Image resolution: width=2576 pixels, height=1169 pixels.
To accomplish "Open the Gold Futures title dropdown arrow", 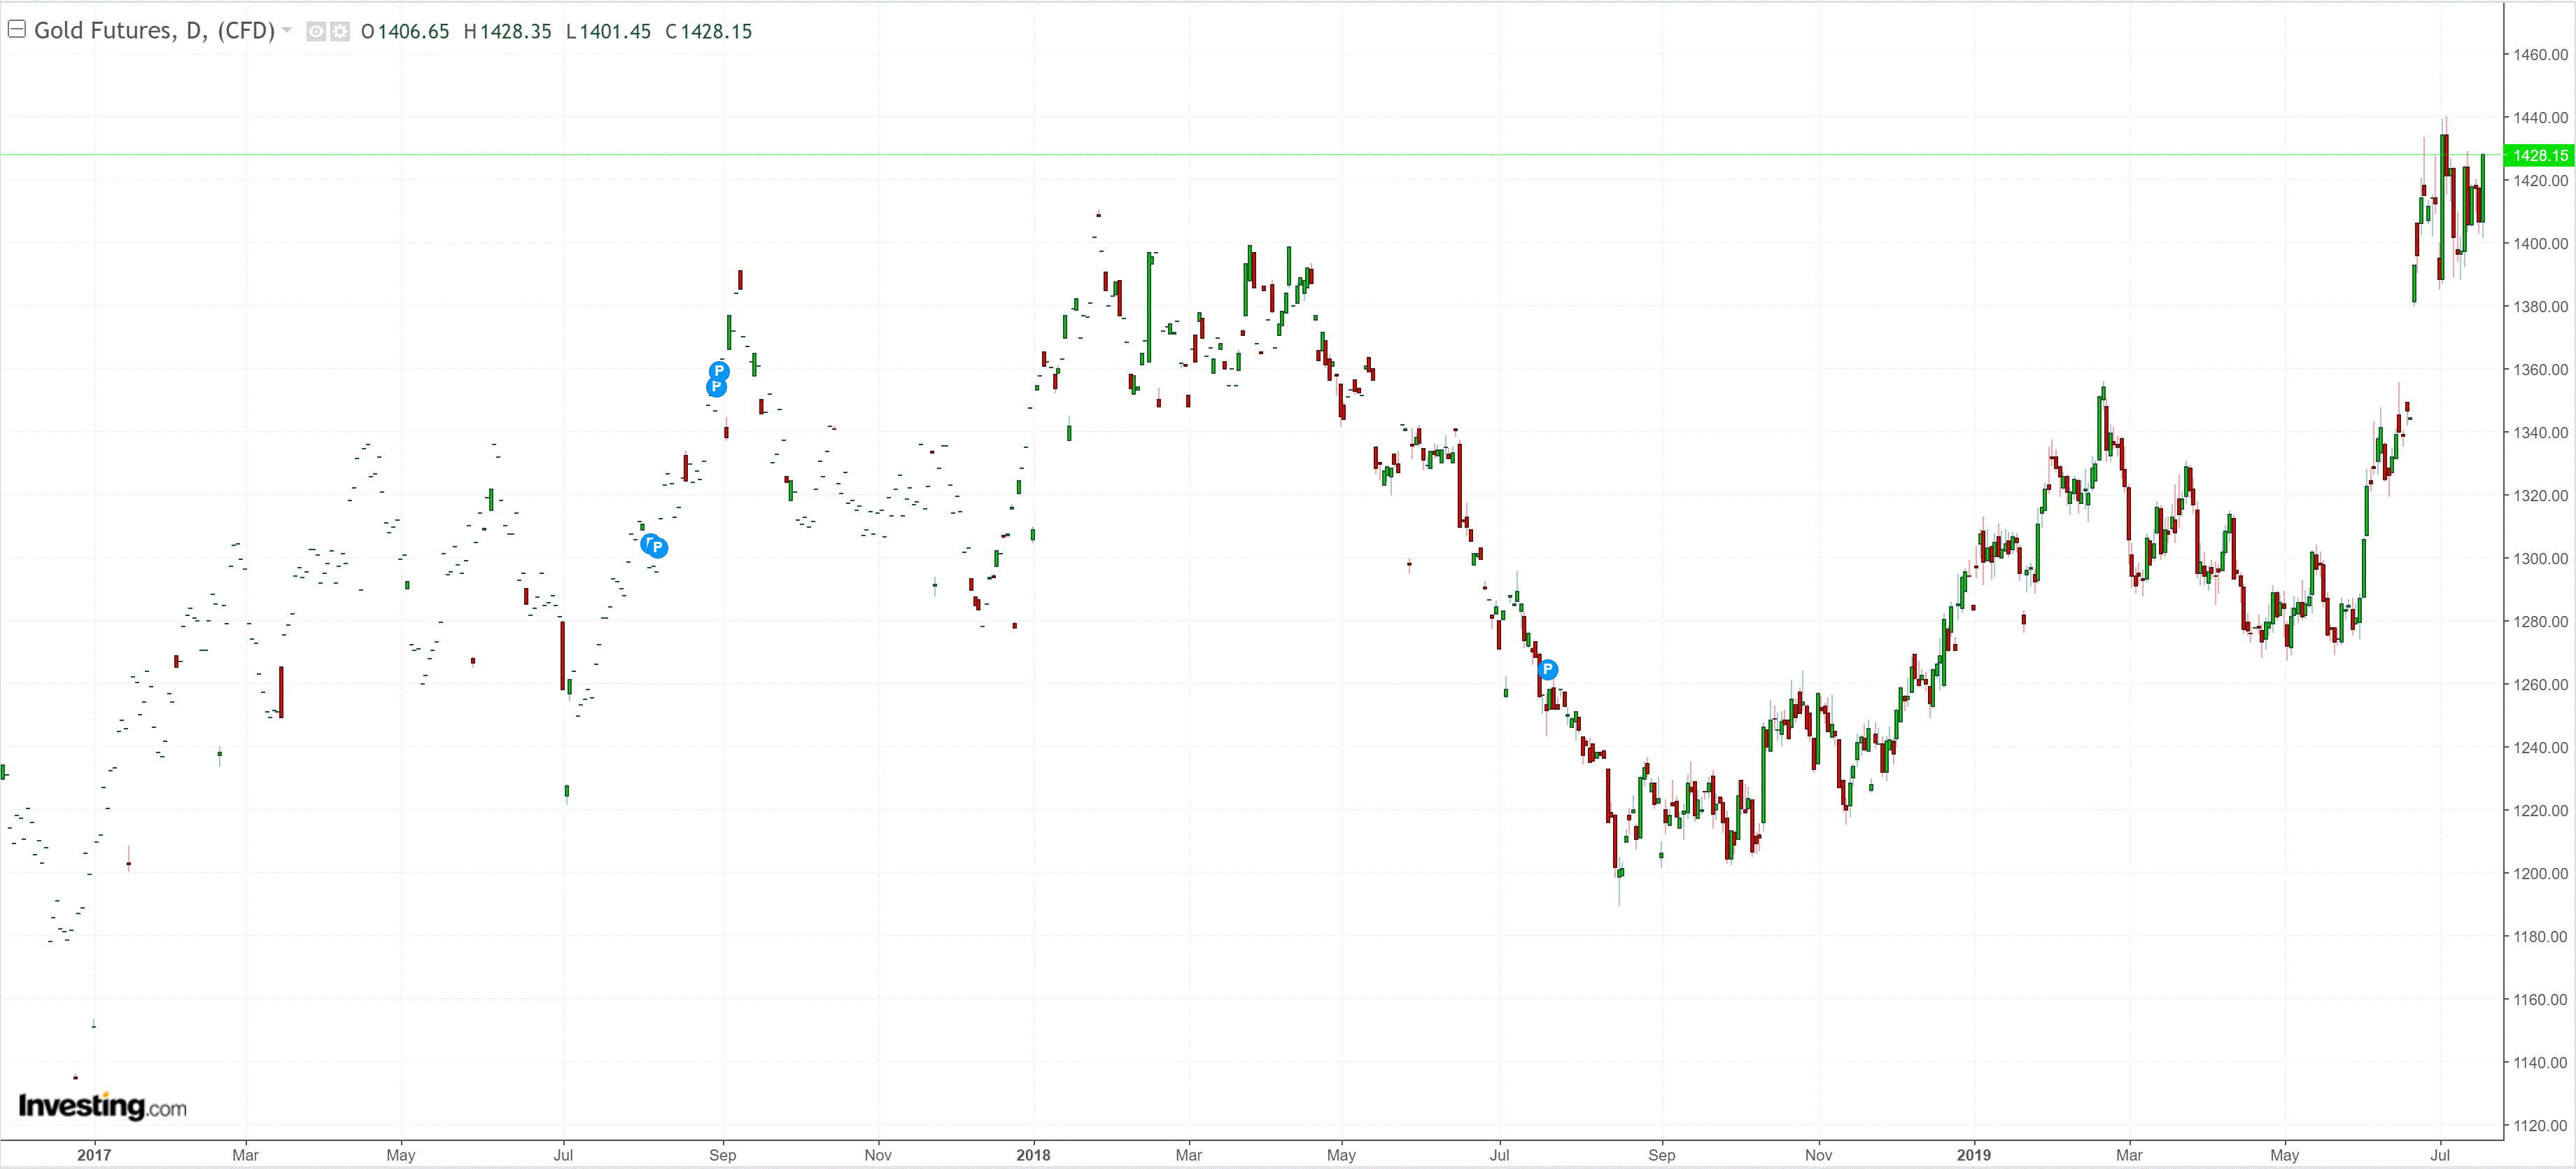I will [x=288, y=30].
